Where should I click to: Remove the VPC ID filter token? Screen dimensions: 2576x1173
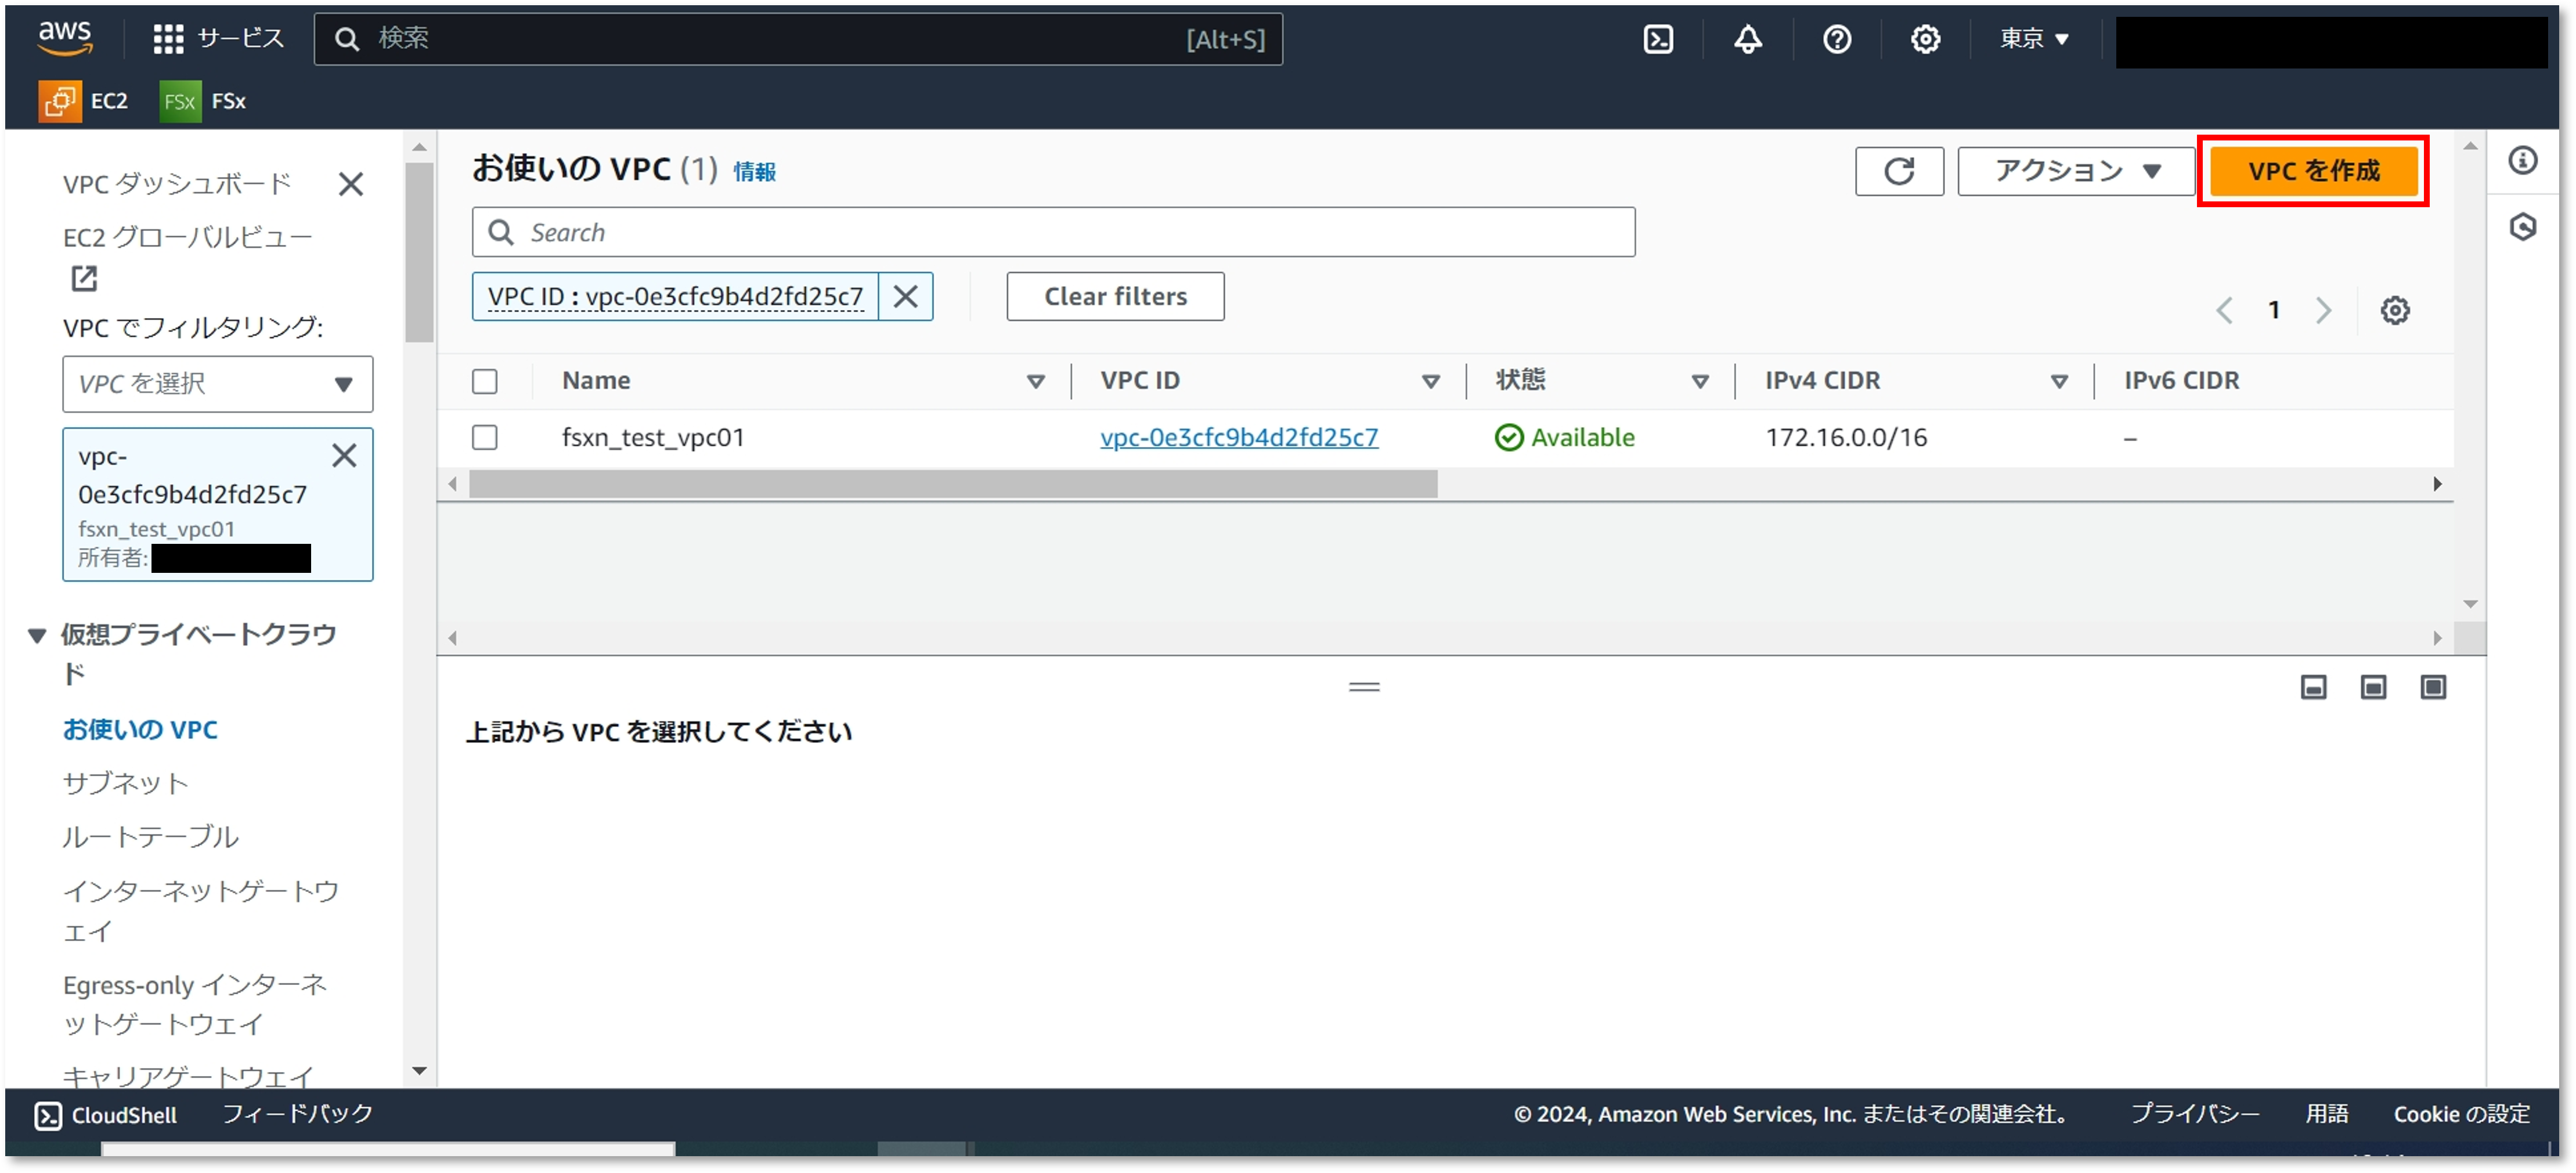click(905, 296)
